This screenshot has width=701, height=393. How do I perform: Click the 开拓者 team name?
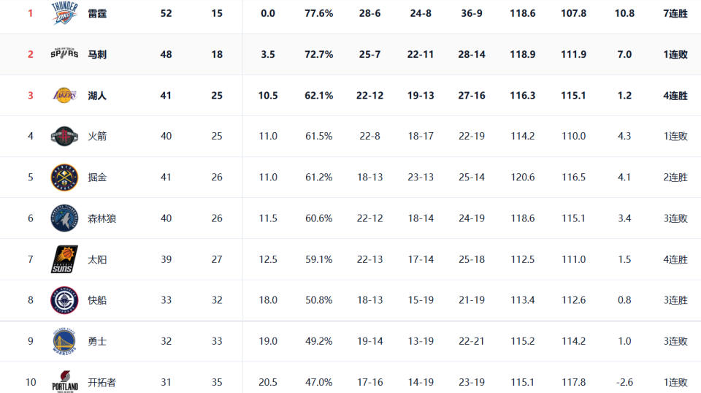tap(101, 382)
